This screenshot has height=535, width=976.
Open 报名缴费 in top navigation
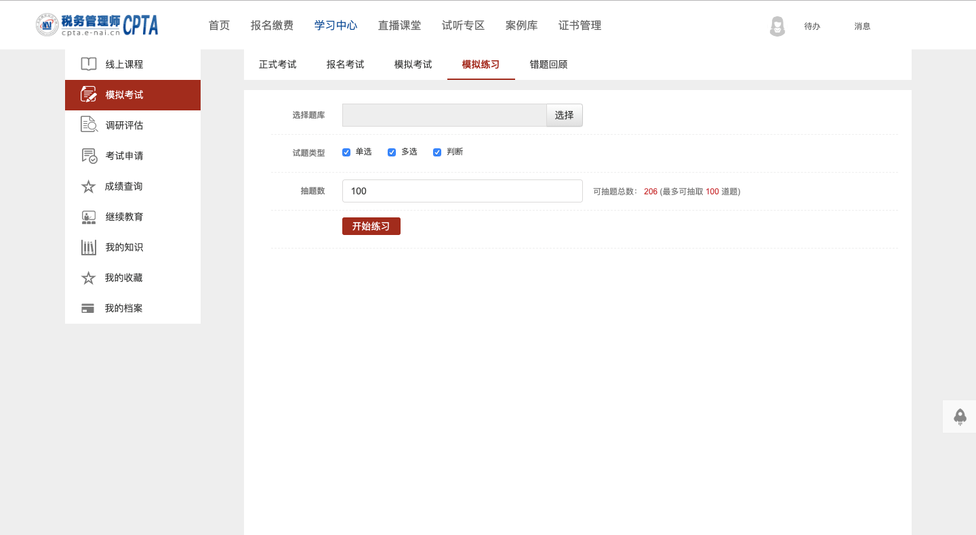[x=272, y=25]
